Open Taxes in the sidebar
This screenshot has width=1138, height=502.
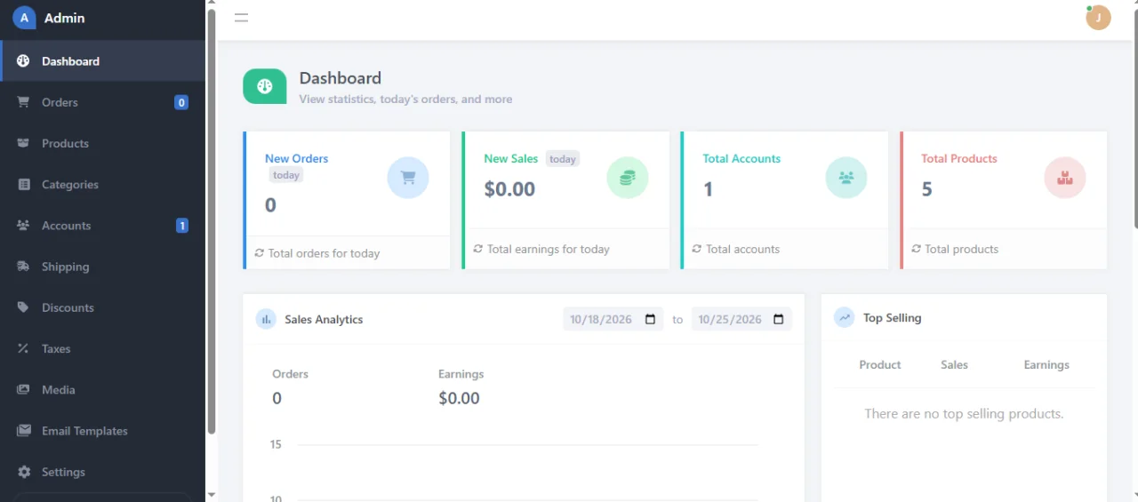pos(103,348)
